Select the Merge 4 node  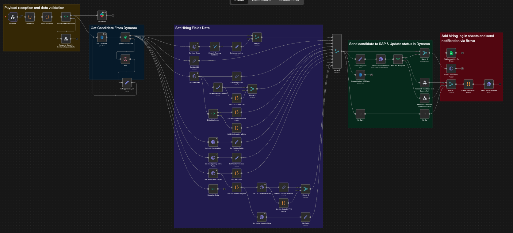[305, 189]
